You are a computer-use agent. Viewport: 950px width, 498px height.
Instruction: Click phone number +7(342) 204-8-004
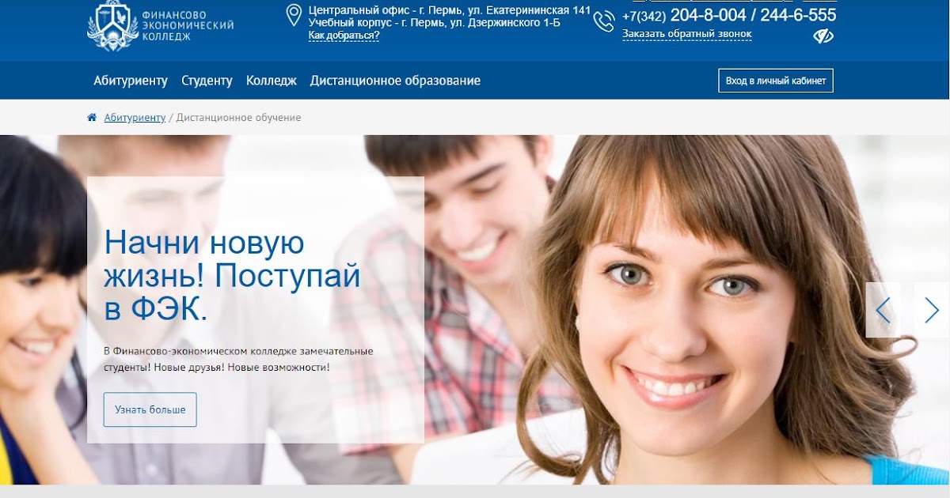tap(684, 15)
